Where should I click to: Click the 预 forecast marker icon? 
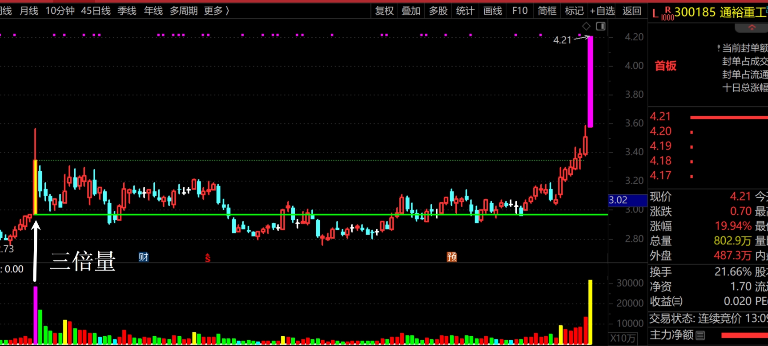[x=452, y=257]
